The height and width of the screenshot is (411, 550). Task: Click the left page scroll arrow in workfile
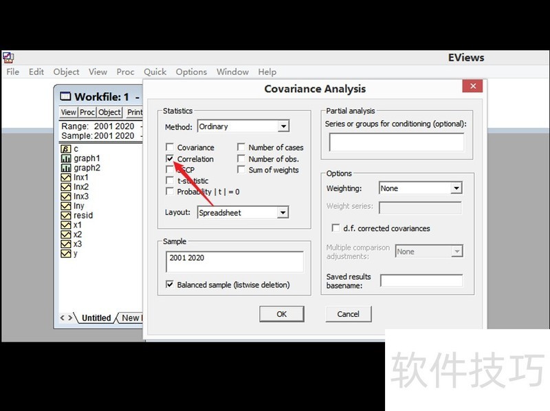click(x=63, y=318)
